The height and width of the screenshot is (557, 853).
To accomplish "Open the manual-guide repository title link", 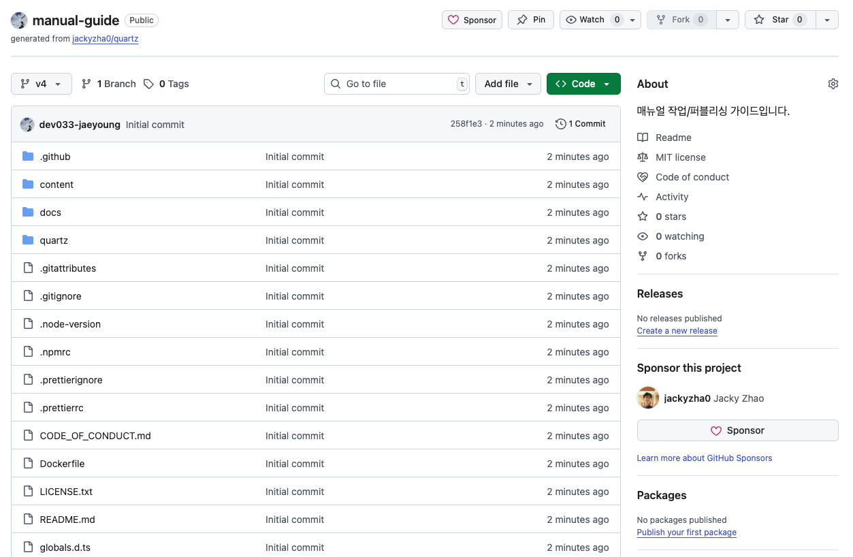I will 76,20.
